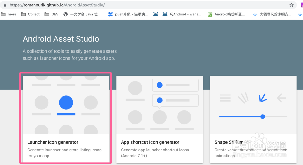The height and width of the screenshot is (165, 303).
Task: Click 'Generate app launcher shortcut icons' description
Action: tap(155, 153)
